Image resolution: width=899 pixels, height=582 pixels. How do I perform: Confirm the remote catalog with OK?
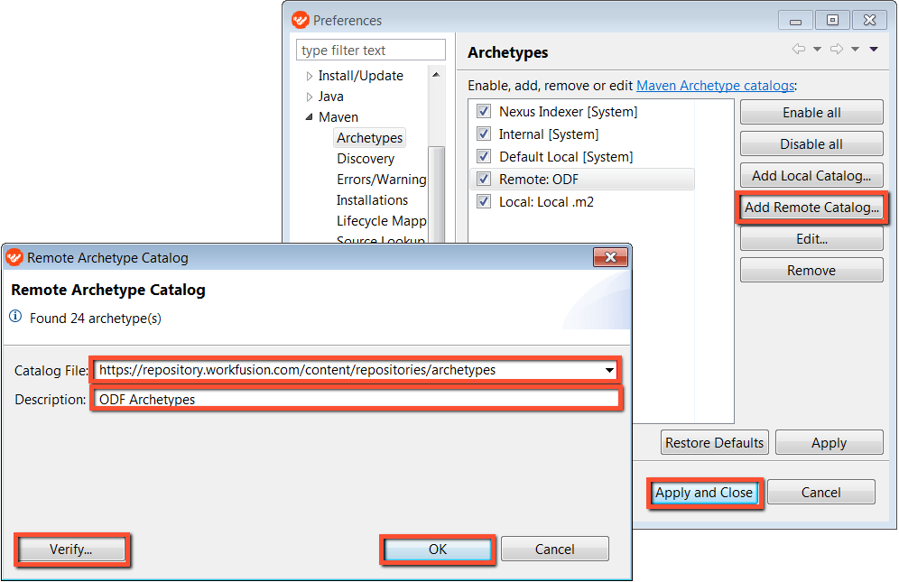point(438,550)
